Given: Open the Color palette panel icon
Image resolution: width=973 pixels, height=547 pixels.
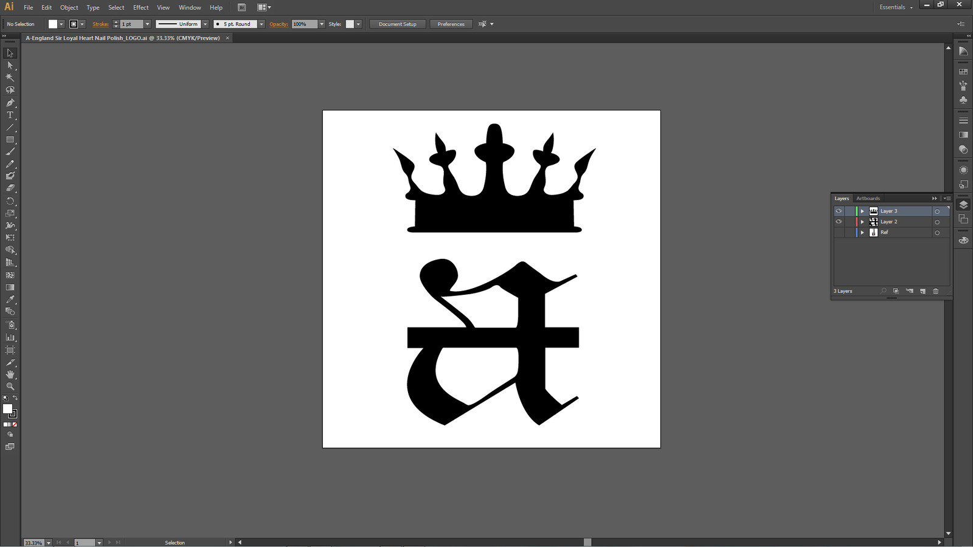Looking at the screenshot, I should tap(963, 240).
